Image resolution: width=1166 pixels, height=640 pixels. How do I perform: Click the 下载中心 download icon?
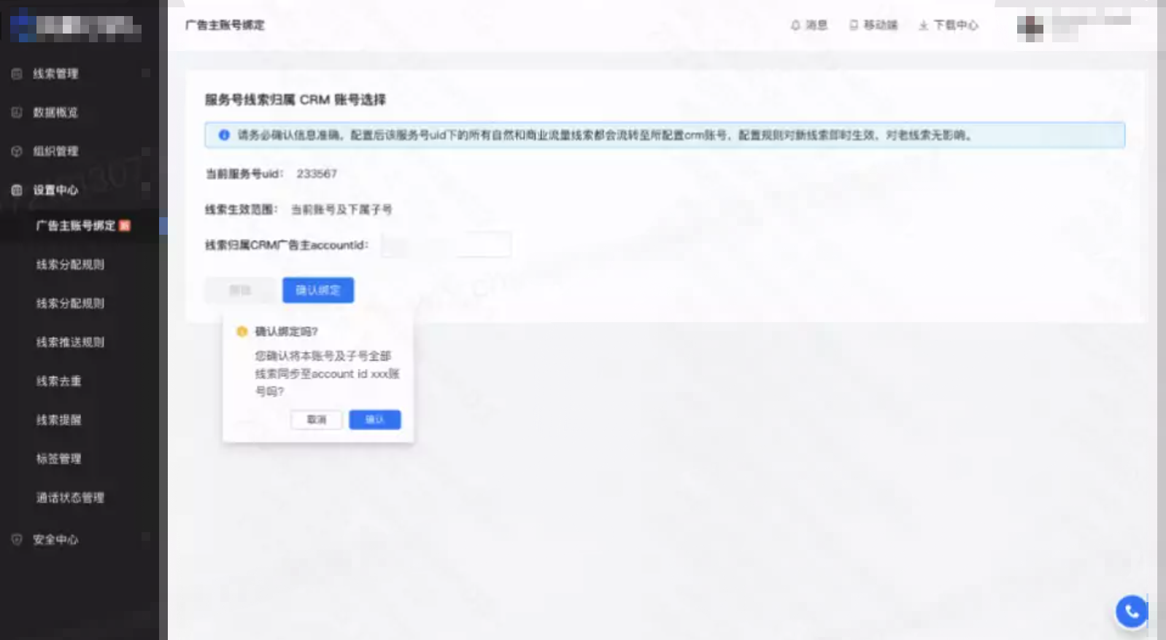pyautogui.click(x=923, y=25)
